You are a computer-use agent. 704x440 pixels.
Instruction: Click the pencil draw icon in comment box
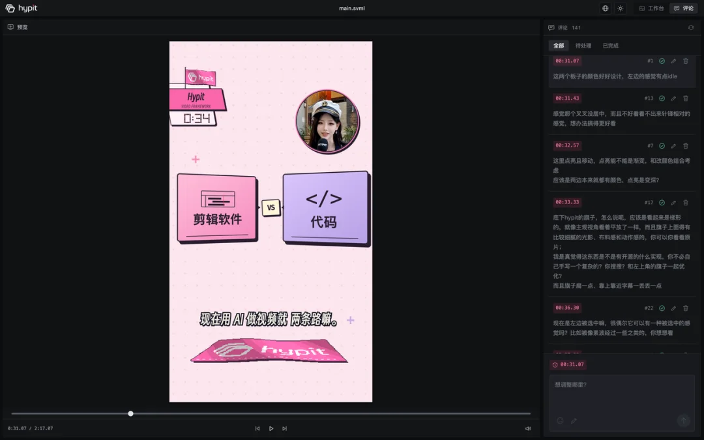(574, 420)
